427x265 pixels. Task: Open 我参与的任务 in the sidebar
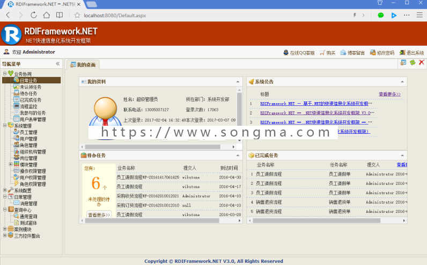point(33,113)
